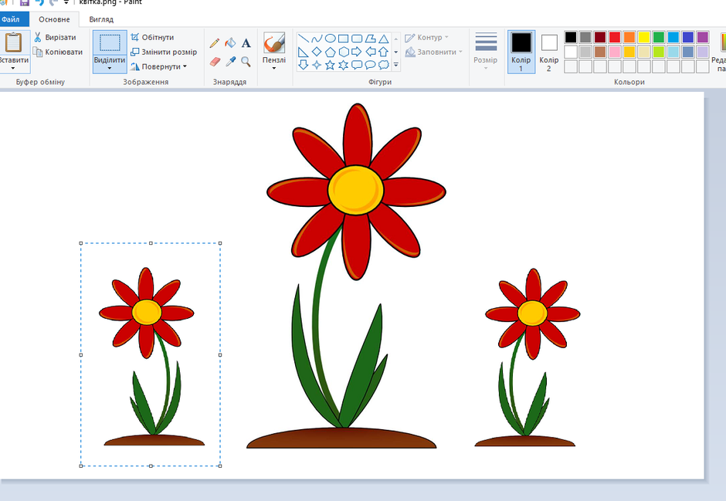Screen dimensions: 726x501
Task: Select the Eraser tool
Action: pos(215,61)
